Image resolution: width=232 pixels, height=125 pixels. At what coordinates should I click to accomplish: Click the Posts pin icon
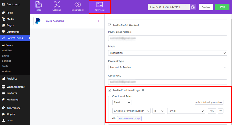[x=3, y=13]
